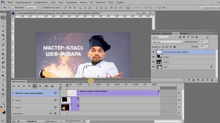220x123 pixels.
Task: Lock all with padlock icon in Layers panel
Action: pos(175,47)
